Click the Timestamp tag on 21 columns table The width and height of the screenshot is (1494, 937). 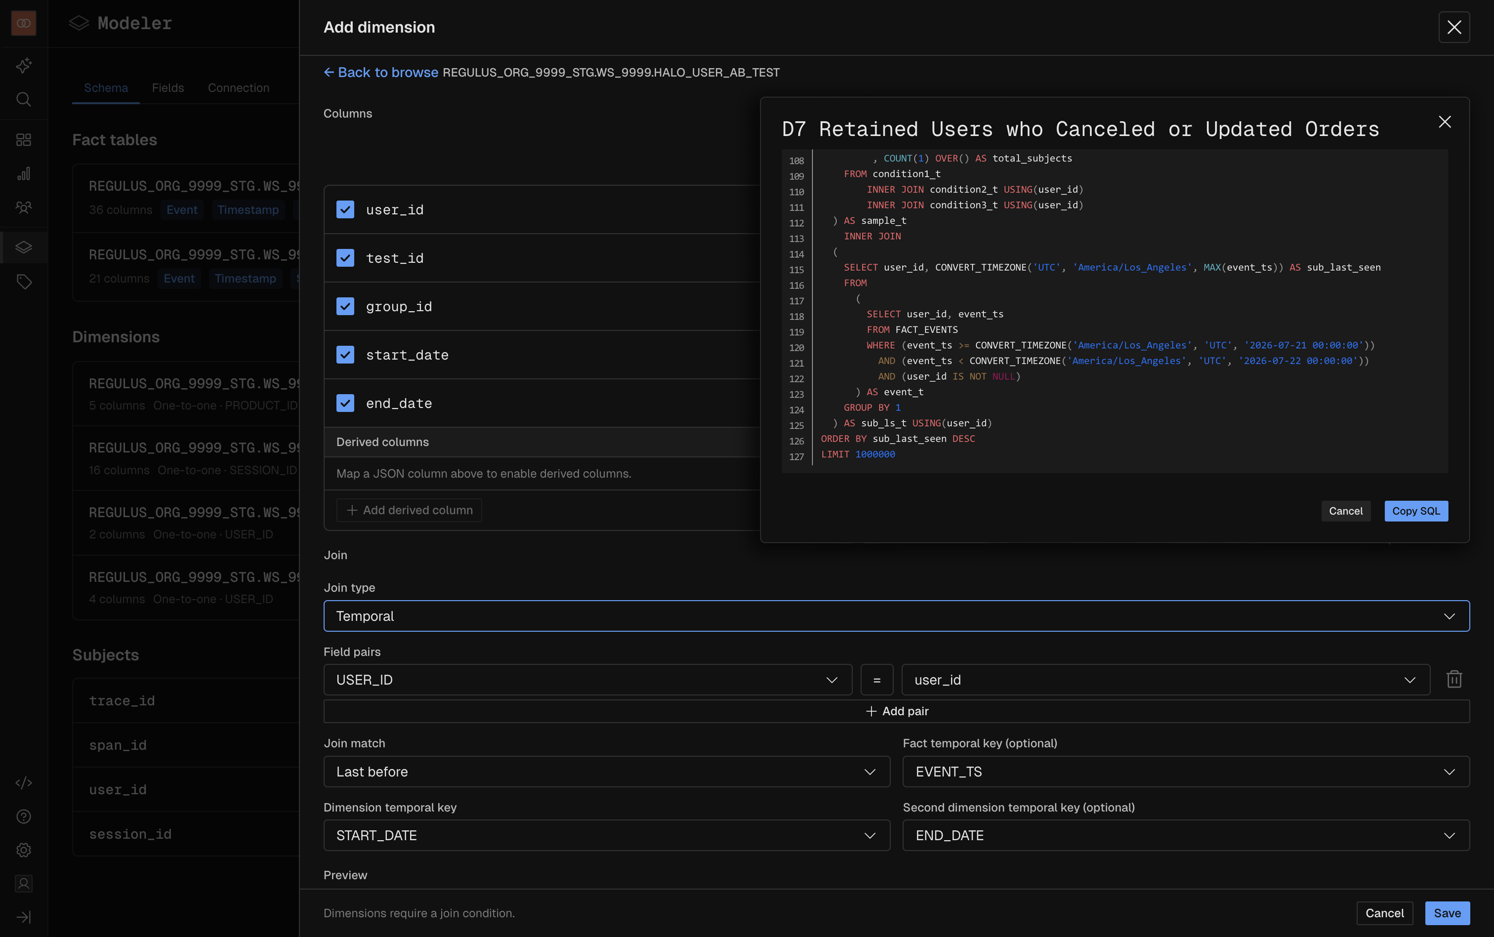pos(246,279)
